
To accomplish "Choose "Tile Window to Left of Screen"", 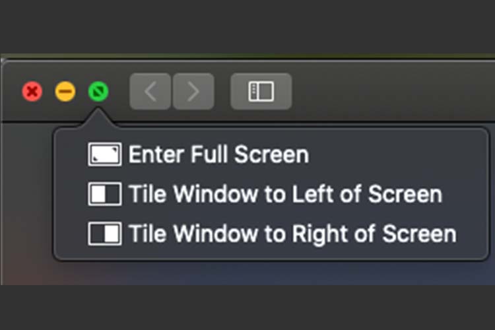I will (x=285, y=194).
